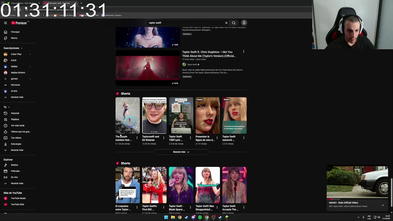The image size is (393, 221).
Task: Expand Mostrar más under En vivo
Action: point(18,183)
